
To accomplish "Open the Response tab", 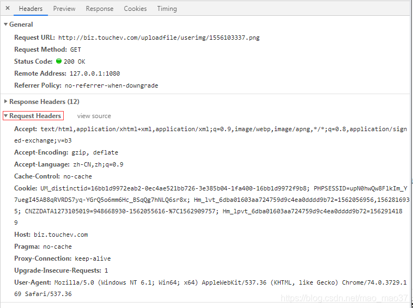I will click(x=100, y=9).
